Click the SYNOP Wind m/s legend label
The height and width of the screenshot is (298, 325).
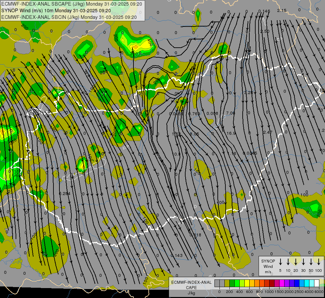tap(268, 266)
